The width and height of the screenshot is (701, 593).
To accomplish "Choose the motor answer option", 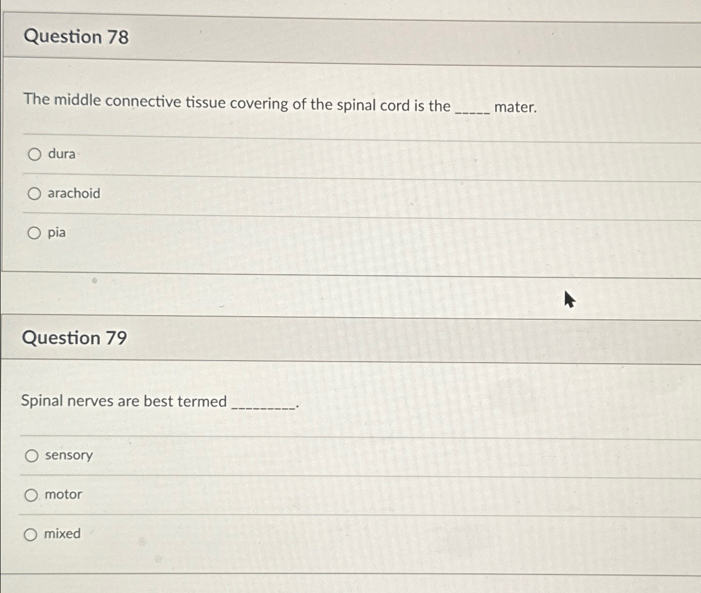I will [x=32, y=494].
